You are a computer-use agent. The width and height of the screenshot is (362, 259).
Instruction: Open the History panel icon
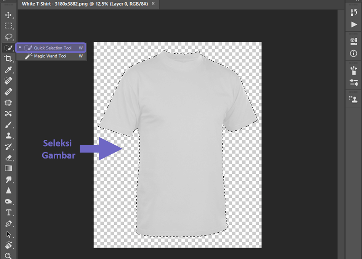pyautogui.click(x=354, y=13)
